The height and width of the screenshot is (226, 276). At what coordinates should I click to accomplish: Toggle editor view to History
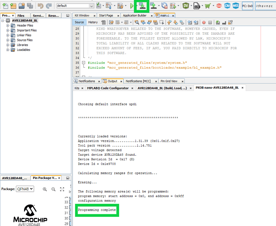click(x=93, y=22)
